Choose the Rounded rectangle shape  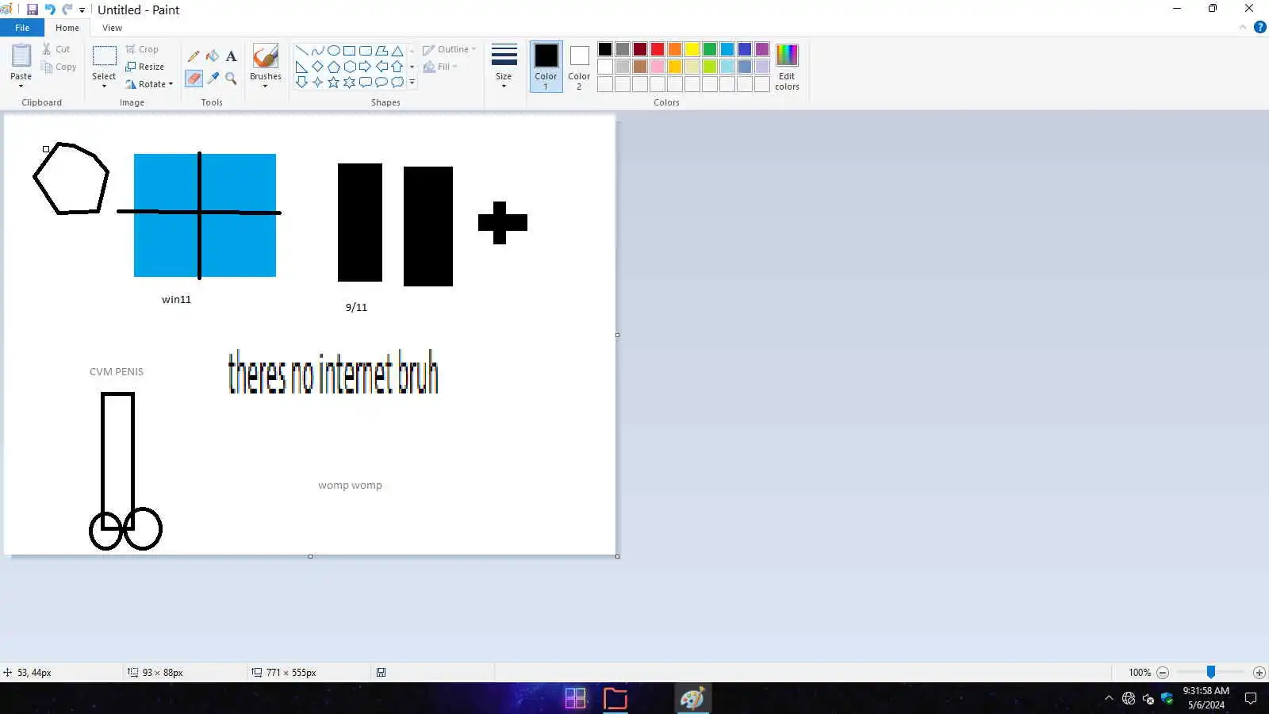(x=366, y=51)
